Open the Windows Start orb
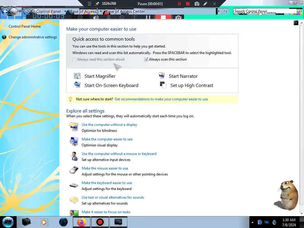The image size is (304, 228). coord(8,222)
